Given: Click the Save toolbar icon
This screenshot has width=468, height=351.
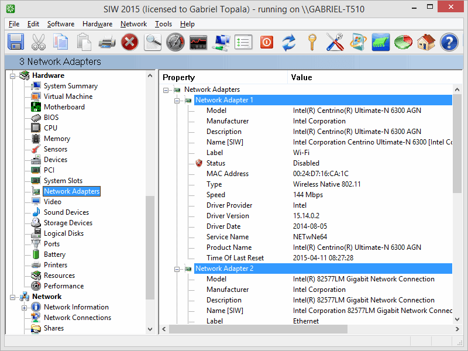Looking at the screenshot, I should click(16, 42).
